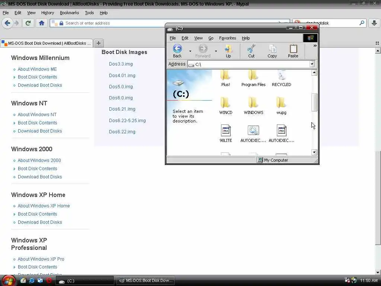The height and width of the screenshot is (286, 381).
Task: Click the Dos6.22.img link
Action: coord(122,131)
